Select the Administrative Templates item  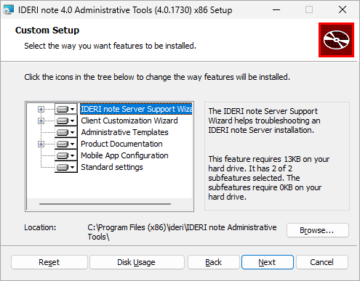pos(124,132)
